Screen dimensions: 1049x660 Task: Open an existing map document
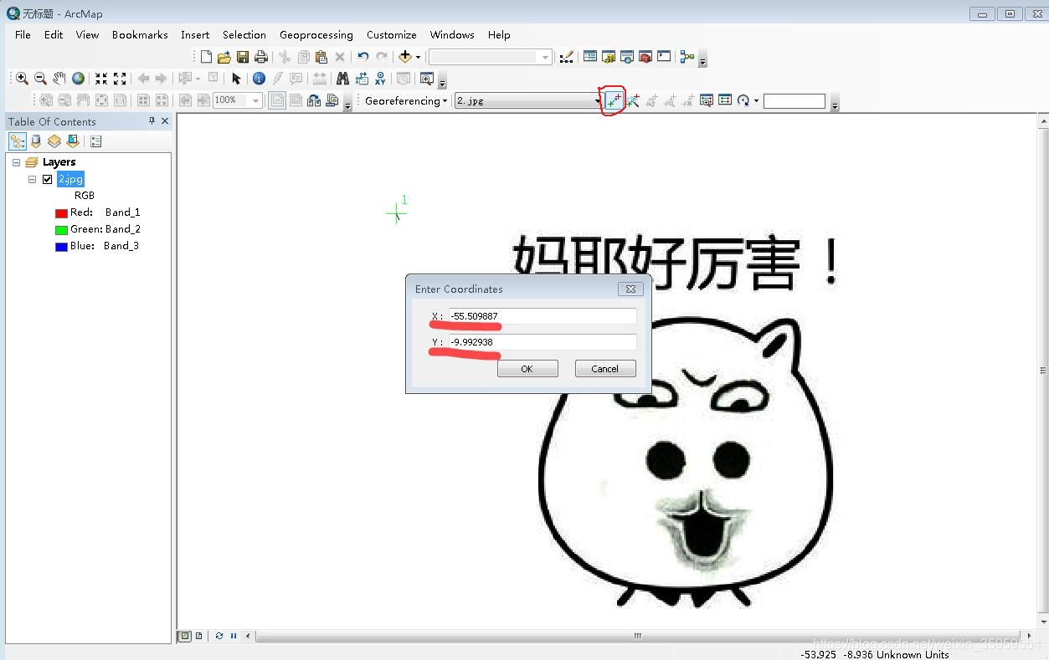[224, 57]
